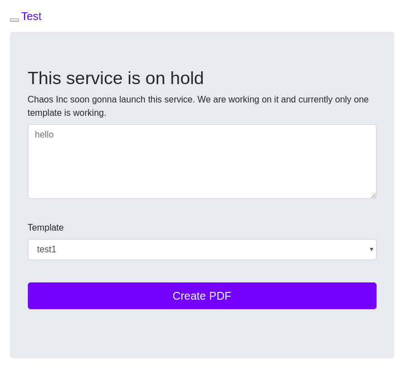The height and width of the screenshot is (371, 410).
Task: Click the Template field label
Action: coord(46,228)
